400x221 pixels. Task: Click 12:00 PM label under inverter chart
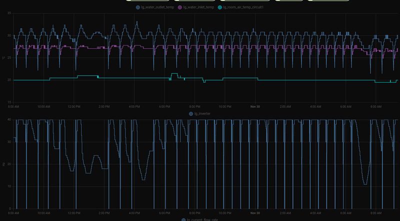tap(73, 213)
